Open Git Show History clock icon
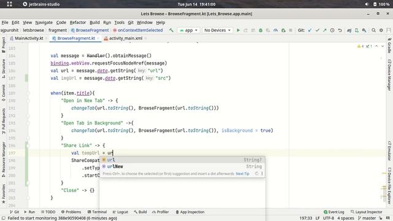Viewport: 393px width, 221px height. (x=332, y=30)
